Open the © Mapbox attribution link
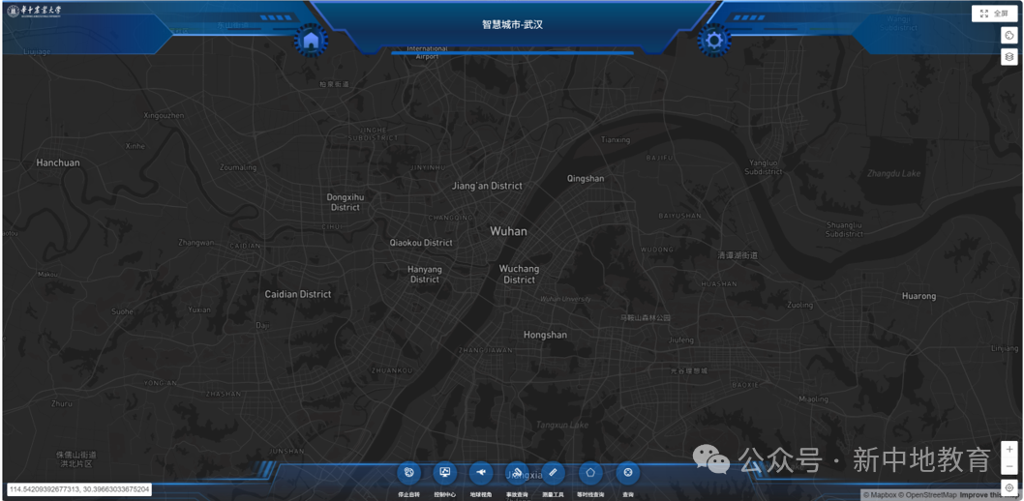 coord(879,495)
